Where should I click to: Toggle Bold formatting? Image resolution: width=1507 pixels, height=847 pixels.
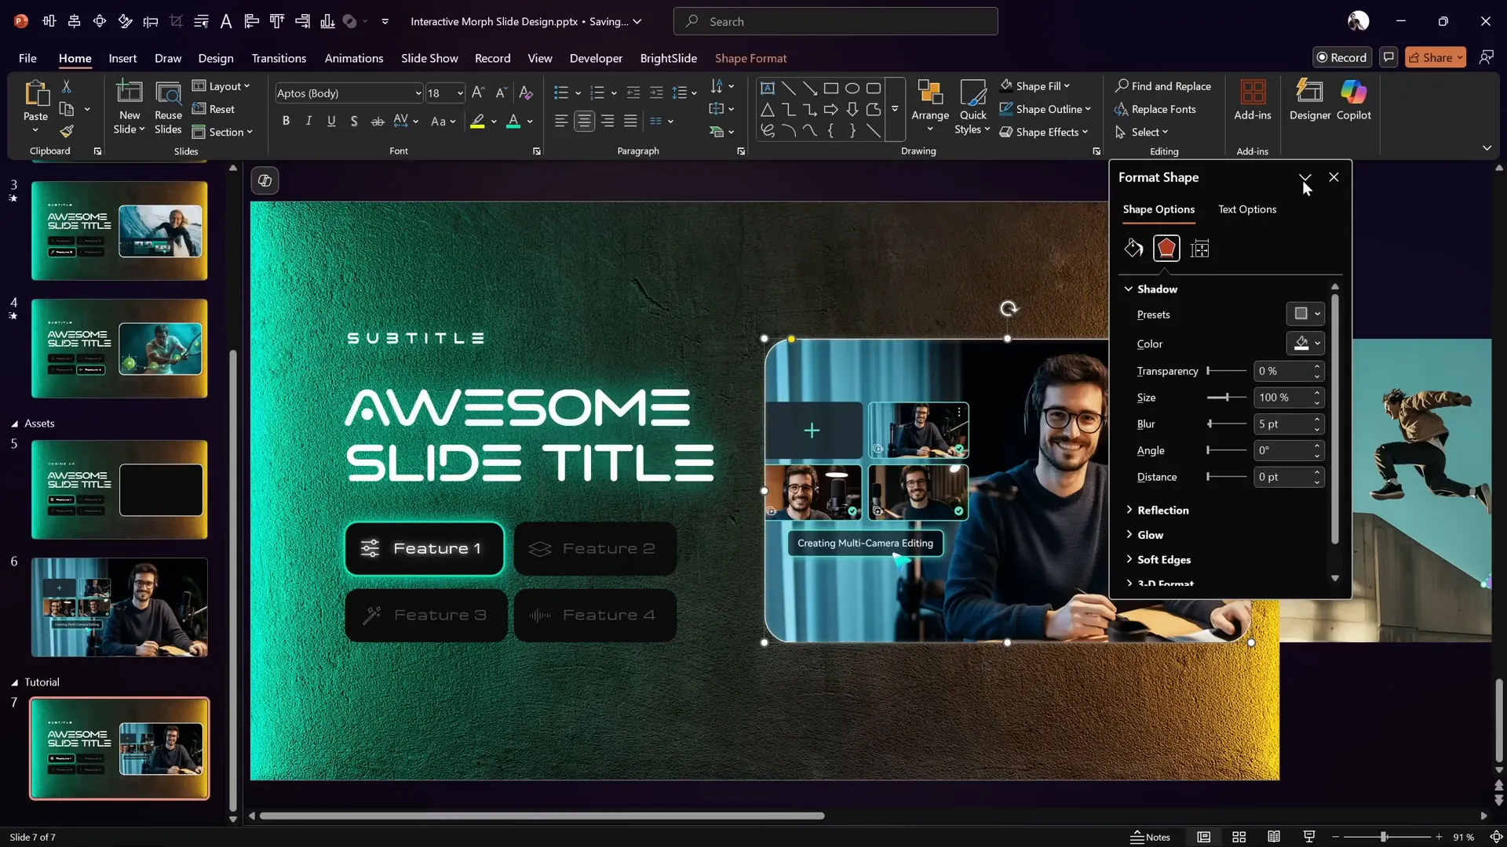[x=286, y=121]
